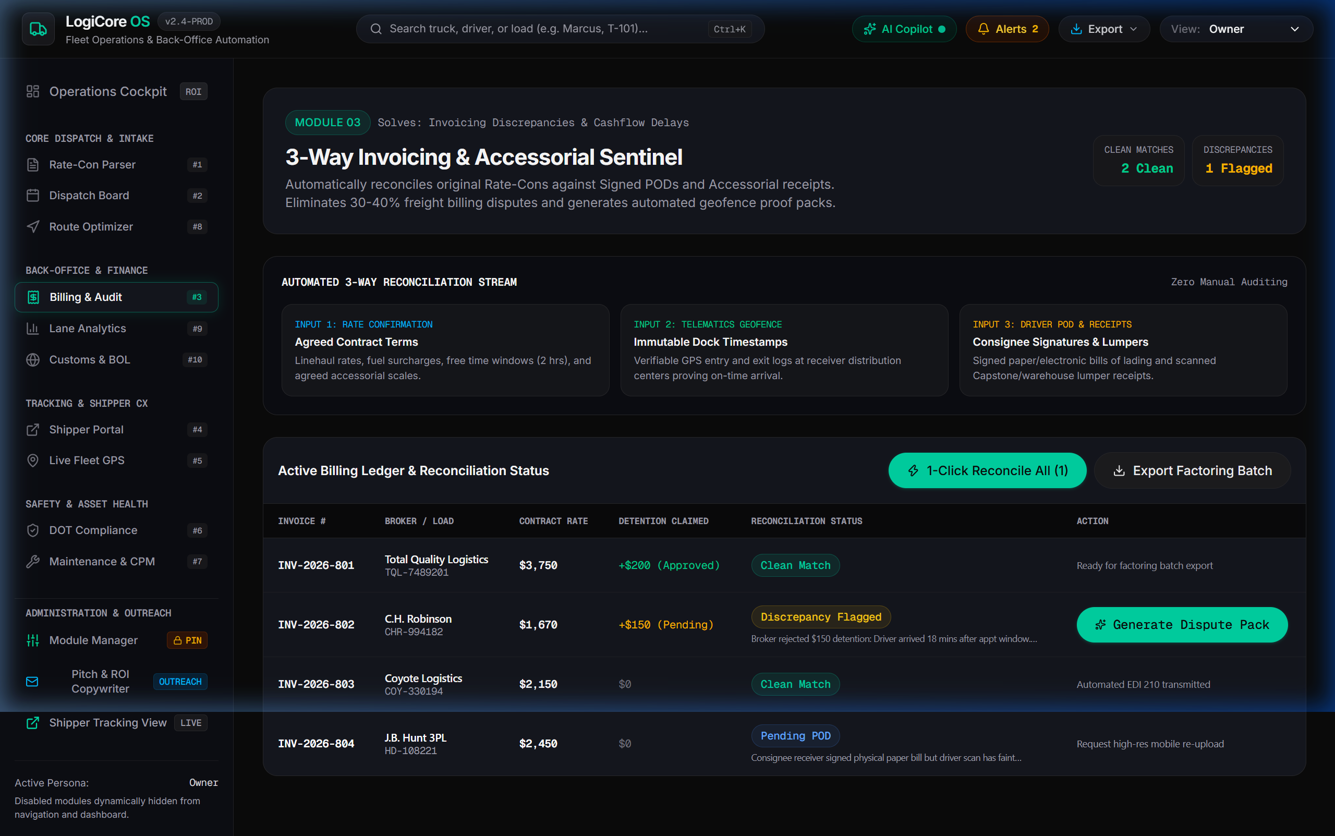Click the 2 Clean matches stat card
Image resolution: width=1335 pixels, height=836 pixels.
(1138, 160)
